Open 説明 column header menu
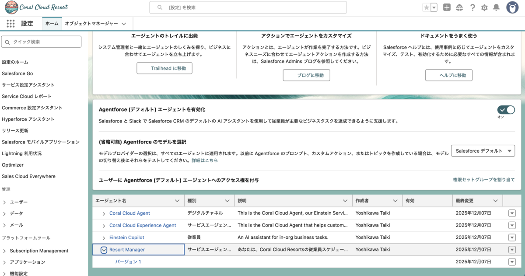Screen dimensions: 525x276 (x=346, y=201)
